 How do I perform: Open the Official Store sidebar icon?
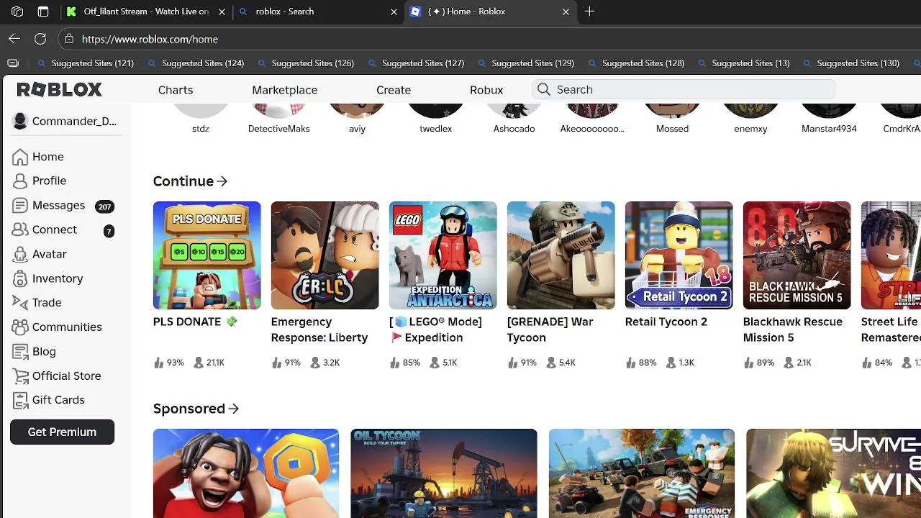(x=20, y=376)
